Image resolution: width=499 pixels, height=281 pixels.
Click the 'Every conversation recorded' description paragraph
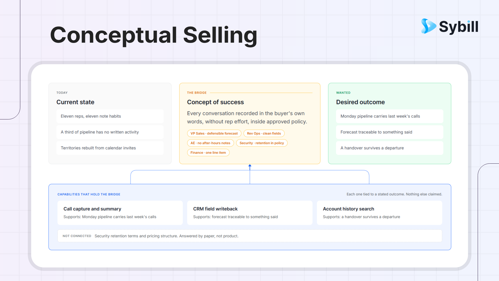[247, 118]
